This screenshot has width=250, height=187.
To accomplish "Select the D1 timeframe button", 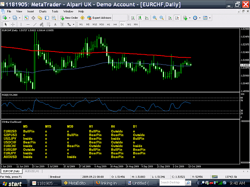I will (122, 24).
